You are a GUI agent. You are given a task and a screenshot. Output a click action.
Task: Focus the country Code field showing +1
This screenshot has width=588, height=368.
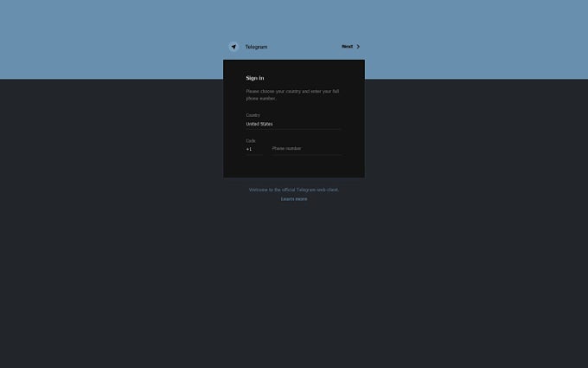[254, 150]
